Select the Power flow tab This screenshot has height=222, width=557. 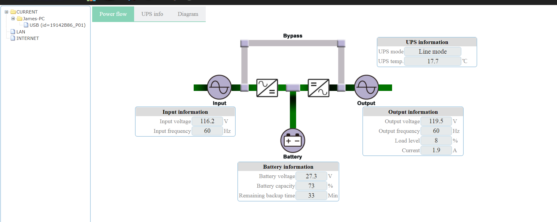[x=113, y=14]
